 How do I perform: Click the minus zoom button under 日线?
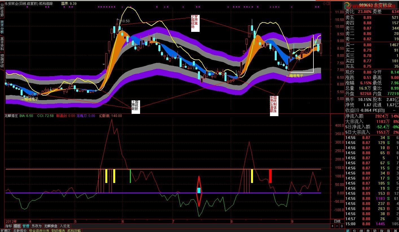337,226
